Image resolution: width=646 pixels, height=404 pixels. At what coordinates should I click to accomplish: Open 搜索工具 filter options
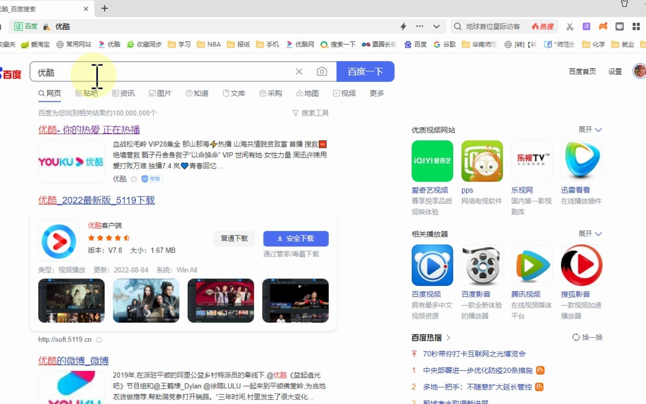coord(311,113)
